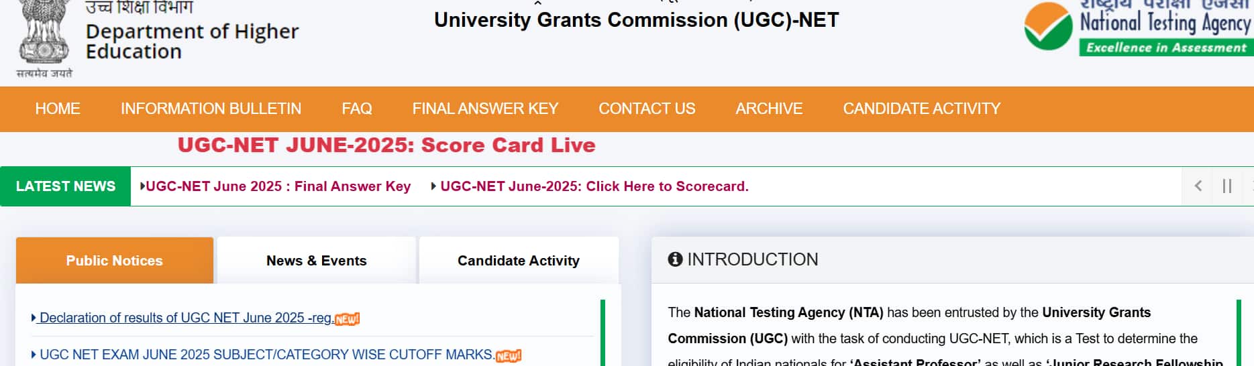Switch to Candidate Activity tab
Image resolution: width=1254 pixels, height=366 pixels.
coord(519,260)
